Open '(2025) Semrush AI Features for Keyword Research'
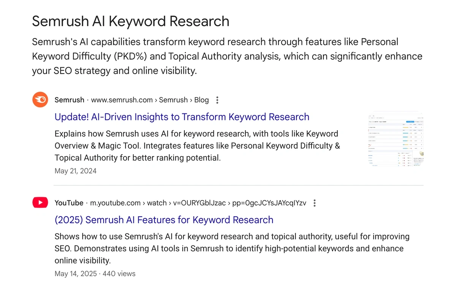 [164, 220]
